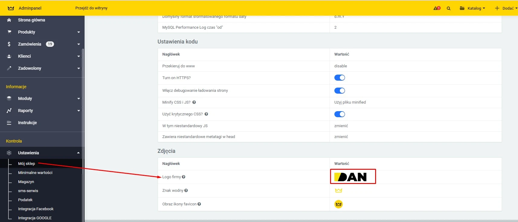
Task: Click the Przejdź do witryny link
Action: [x=91, y=8]
